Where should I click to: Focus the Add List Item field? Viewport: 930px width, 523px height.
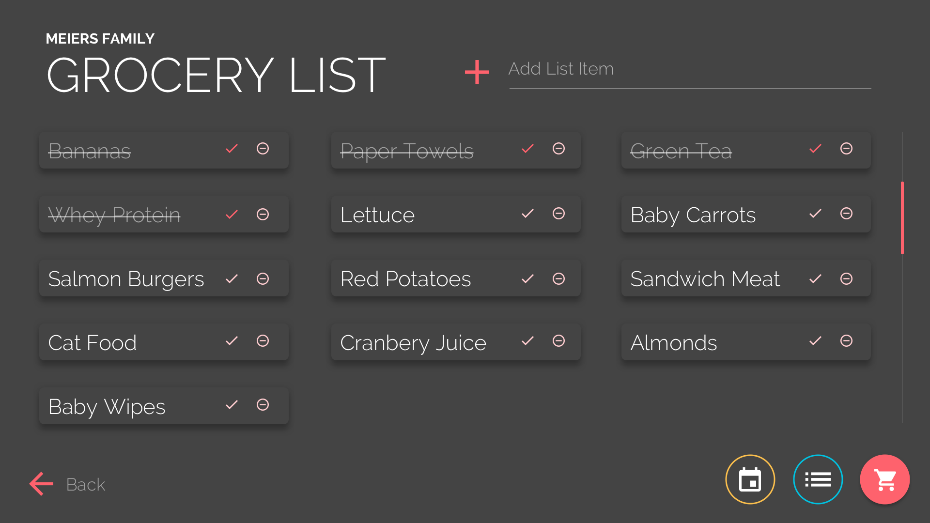click(x=690, y=71)
